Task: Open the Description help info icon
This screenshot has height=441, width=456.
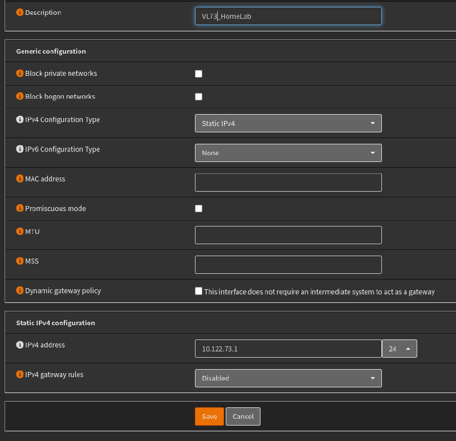Action: pos(19,12)
